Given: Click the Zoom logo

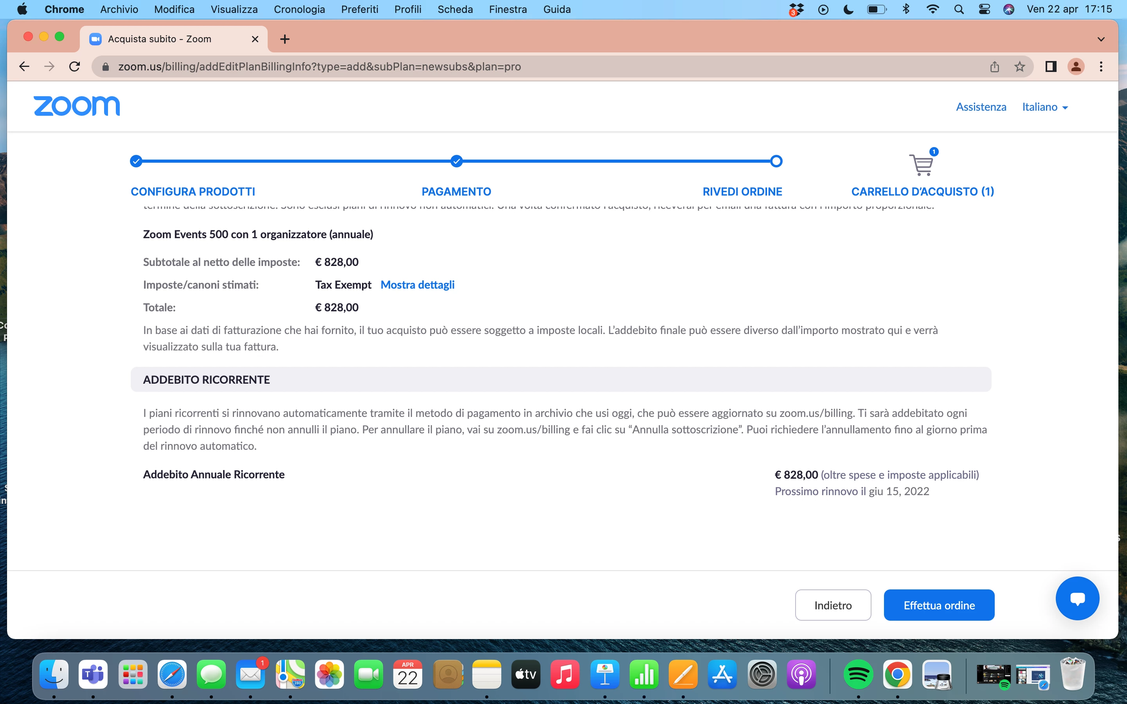Looking at the screenshot, I should (x=77, y=106).
